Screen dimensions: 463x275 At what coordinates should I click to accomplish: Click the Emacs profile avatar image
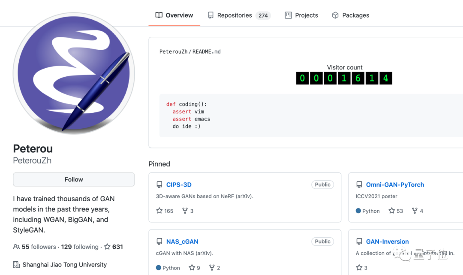click(74, 73)
